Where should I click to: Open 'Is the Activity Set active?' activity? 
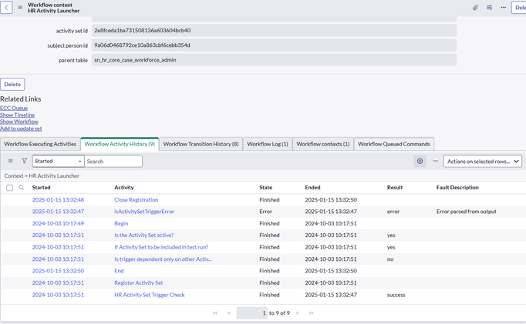point(144,235)
